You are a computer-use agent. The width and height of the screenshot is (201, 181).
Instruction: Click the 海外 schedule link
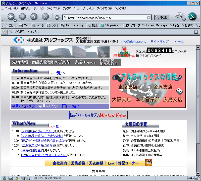(76, 106)
